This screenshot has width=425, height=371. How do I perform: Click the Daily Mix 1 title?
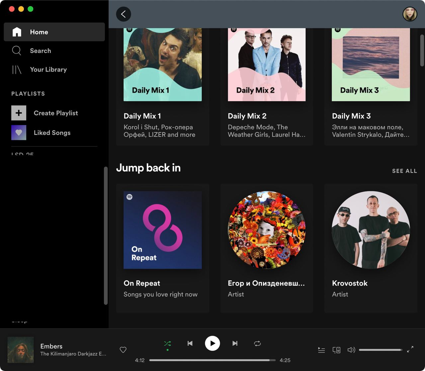coord(142,116)
